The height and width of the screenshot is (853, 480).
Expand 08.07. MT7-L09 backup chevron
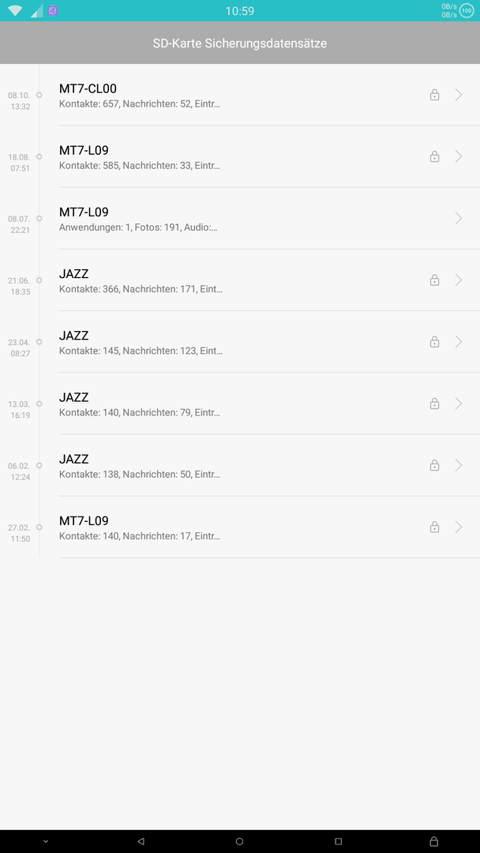(x=459, y=218)
